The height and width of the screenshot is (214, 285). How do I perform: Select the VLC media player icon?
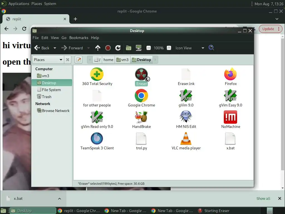[186, 139]
